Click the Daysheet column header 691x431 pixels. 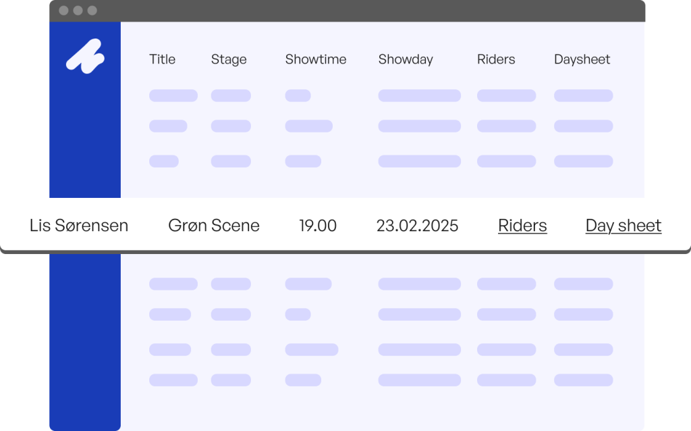(x=582, y=59)
